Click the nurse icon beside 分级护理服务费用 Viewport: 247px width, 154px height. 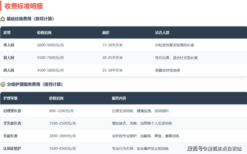[x=3, y=84]
